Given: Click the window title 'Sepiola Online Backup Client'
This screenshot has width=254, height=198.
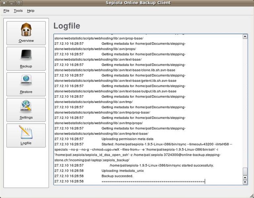Looking at the screenshot, I should tap(138, 3).
